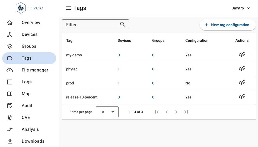Click the Logs list icon
Image resolution: width=258 pixels, height=147 pixels.
point(10,82)
